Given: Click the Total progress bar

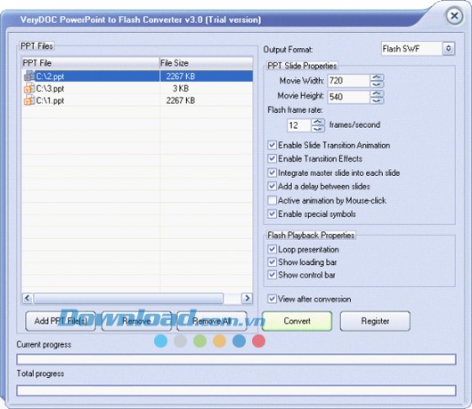Looking at the screenshot, I should click(236, 390).
